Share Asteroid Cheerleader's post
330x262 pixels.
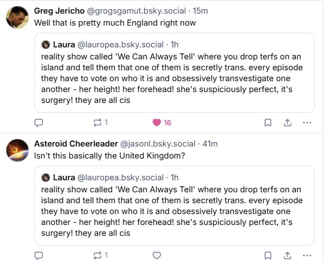288,255
